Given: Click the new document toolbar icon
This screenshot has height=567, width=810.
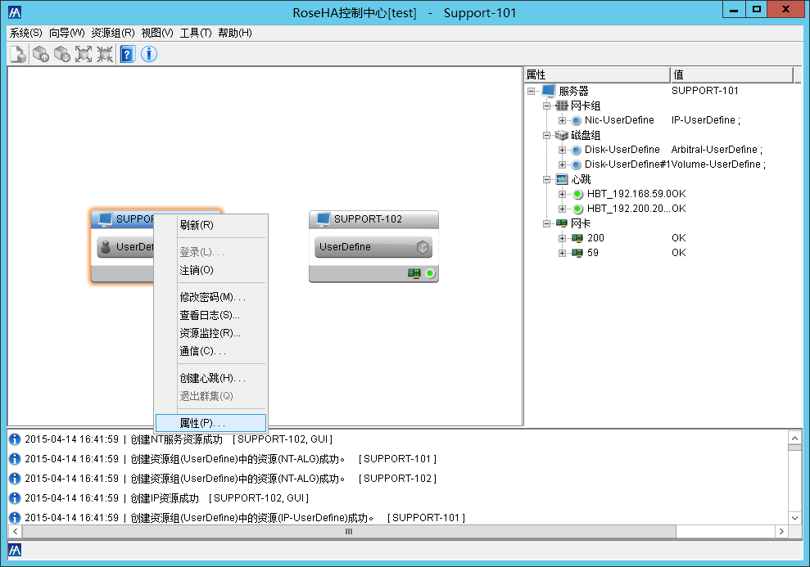Looking at the screenshot, I should (x=18, y=54).
